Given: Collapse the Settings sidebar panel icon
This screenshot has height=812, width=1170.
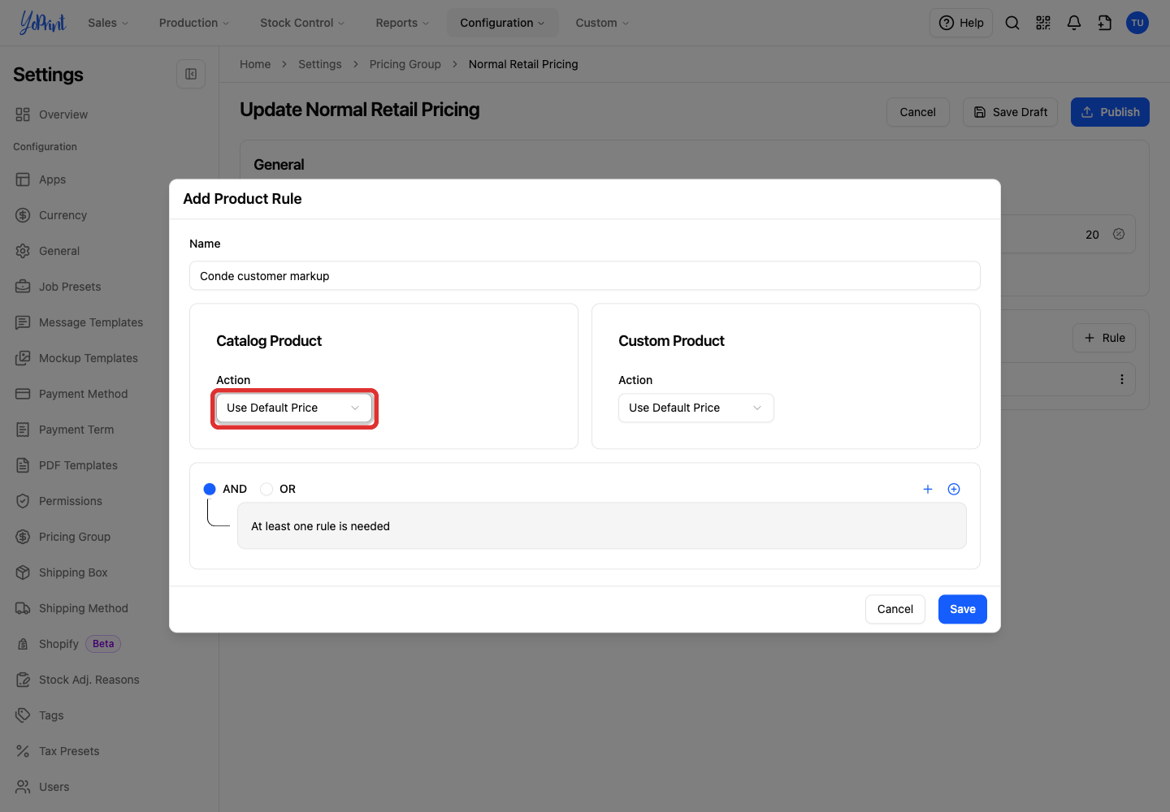Looking at the screenshot, I should (x=191, y=74).
